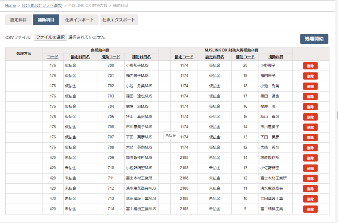Delete the 富士木材工業所 row
338x223 pixels.
(310, 179)
